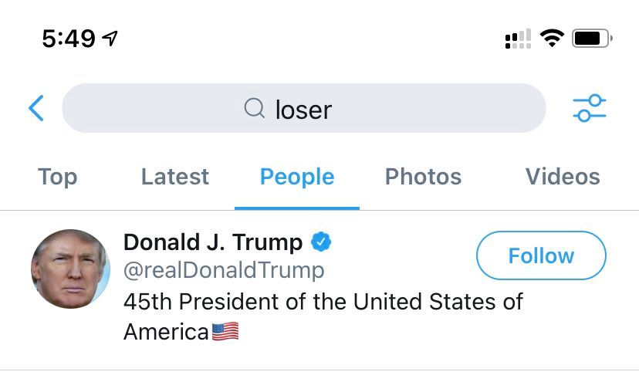This screenshot has width=639, height=372.
Task: Open the Photos tab
Action: click(423, 177)
